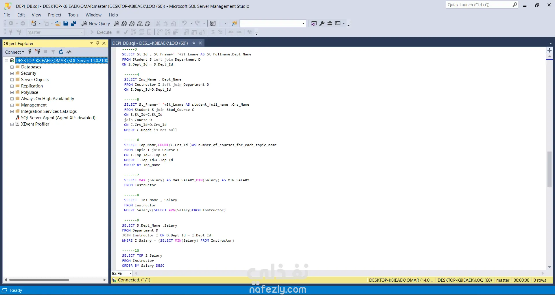Click the Connect button in Object Explorer
Screen dimensions: 555x295
point(14,52)
